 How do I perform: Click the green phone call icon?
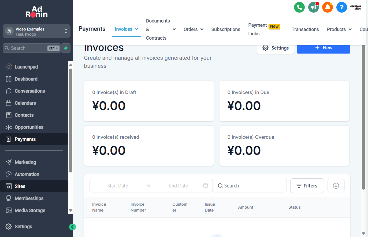299,7
